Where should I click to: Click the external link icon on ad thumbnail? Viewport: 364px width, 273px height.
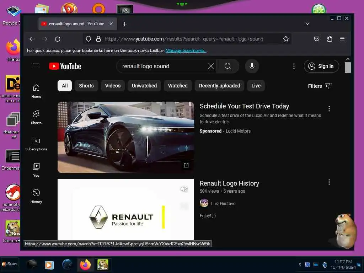tap(186, 165)
